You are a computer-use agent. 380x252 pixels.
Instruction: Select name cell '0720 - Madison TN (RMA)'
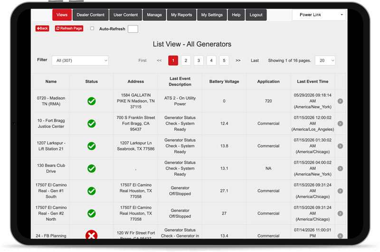pos(51,101)
